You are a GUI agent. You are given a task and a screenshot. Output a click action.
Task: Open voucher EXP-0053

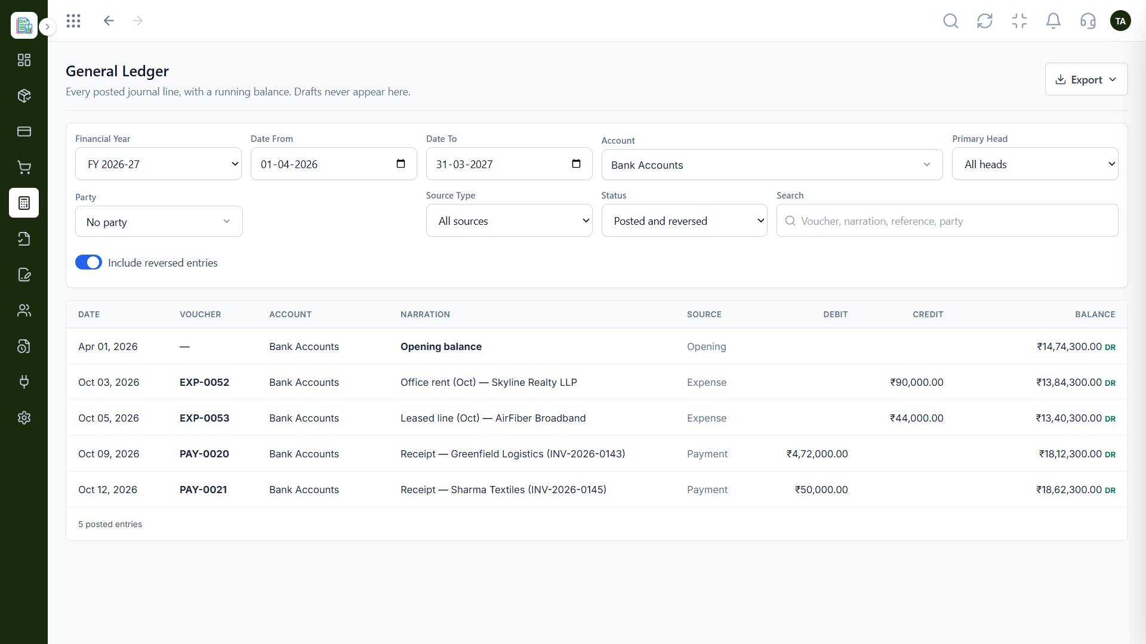tap(204, 418)
